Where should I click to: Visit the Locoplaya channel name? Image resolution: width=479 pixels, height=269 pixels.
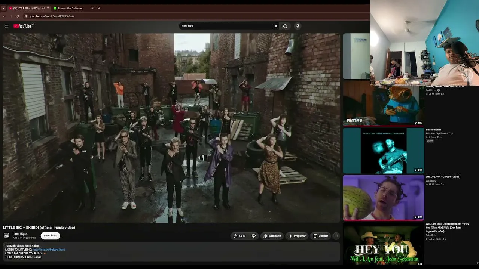coord(431,181)
